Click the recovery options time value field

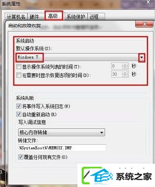point(117,74)
